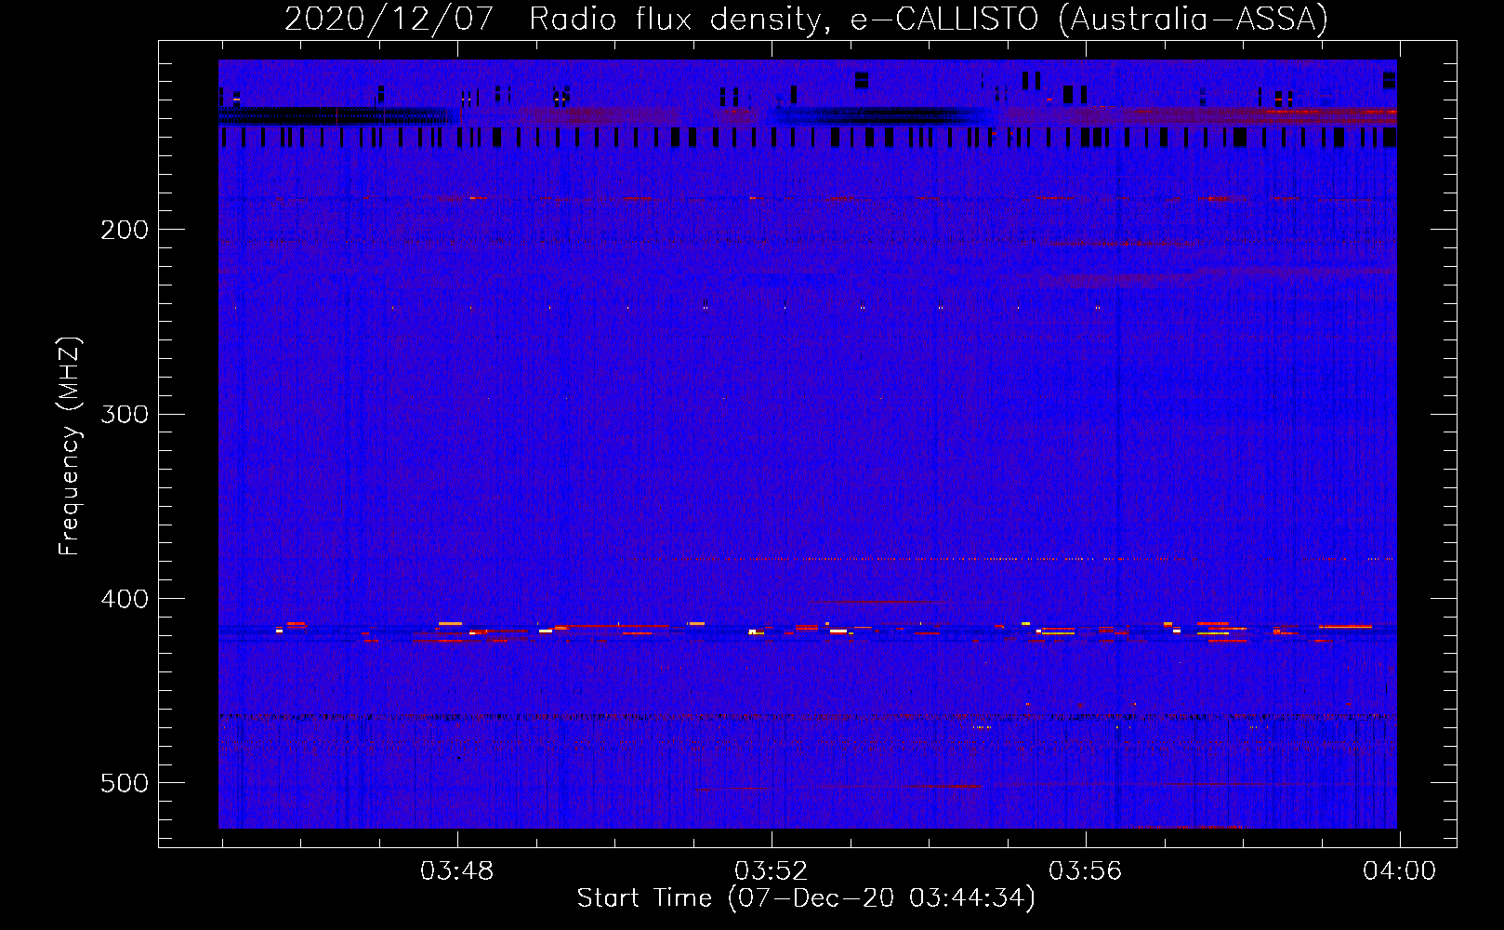Click the 300 frequency tick label

[x=125, y=414]
